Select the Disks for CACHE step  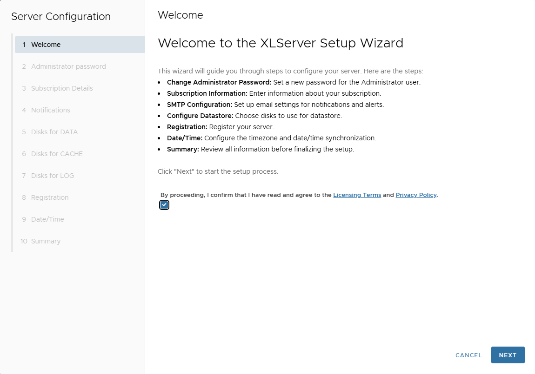[57, 154]
